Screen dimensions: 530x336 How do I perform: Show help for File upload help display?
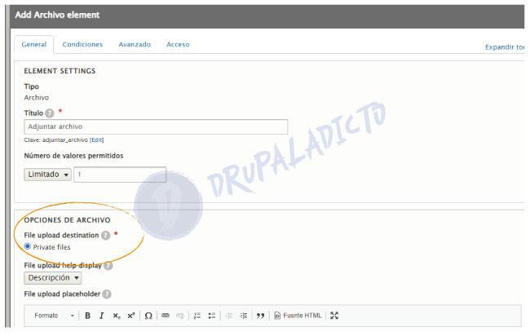tap(108, 266)
